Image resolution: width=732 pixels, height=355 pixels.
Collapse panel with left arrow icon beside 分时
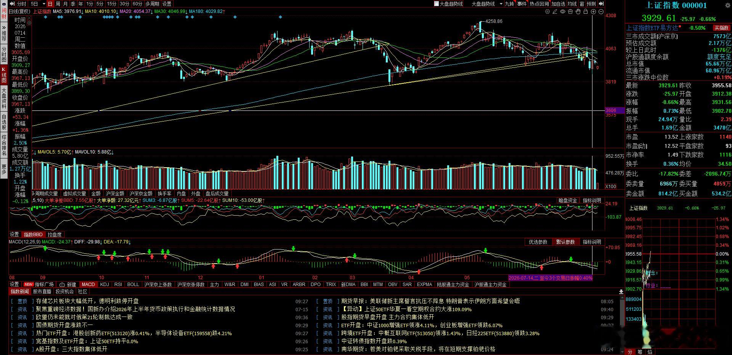12,4
